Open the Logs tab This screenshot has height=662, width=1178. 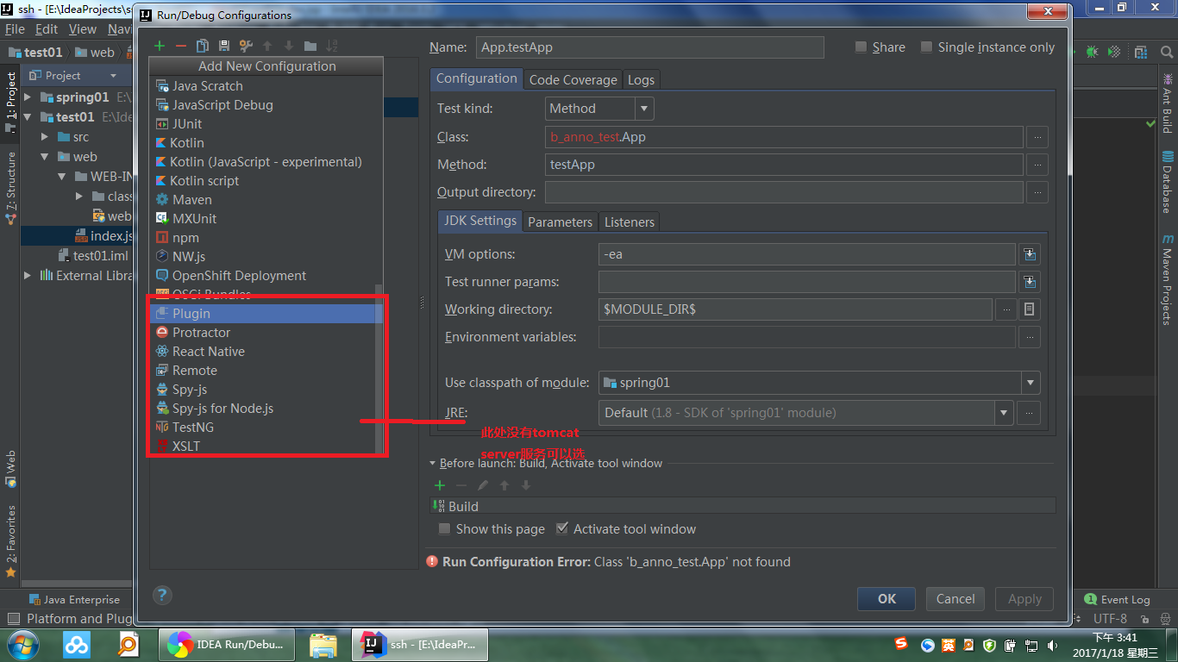tap(641, 80)
